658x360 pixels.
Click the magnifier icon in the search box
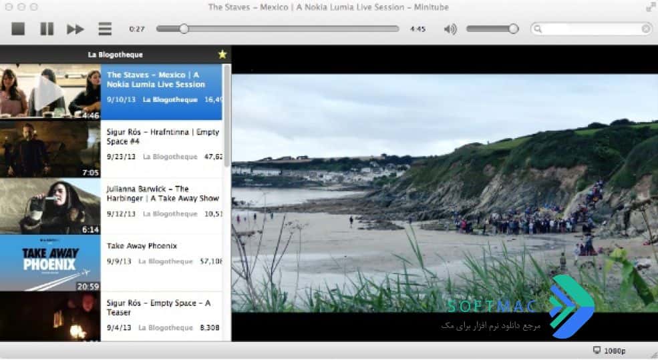[x=538, y=29]
